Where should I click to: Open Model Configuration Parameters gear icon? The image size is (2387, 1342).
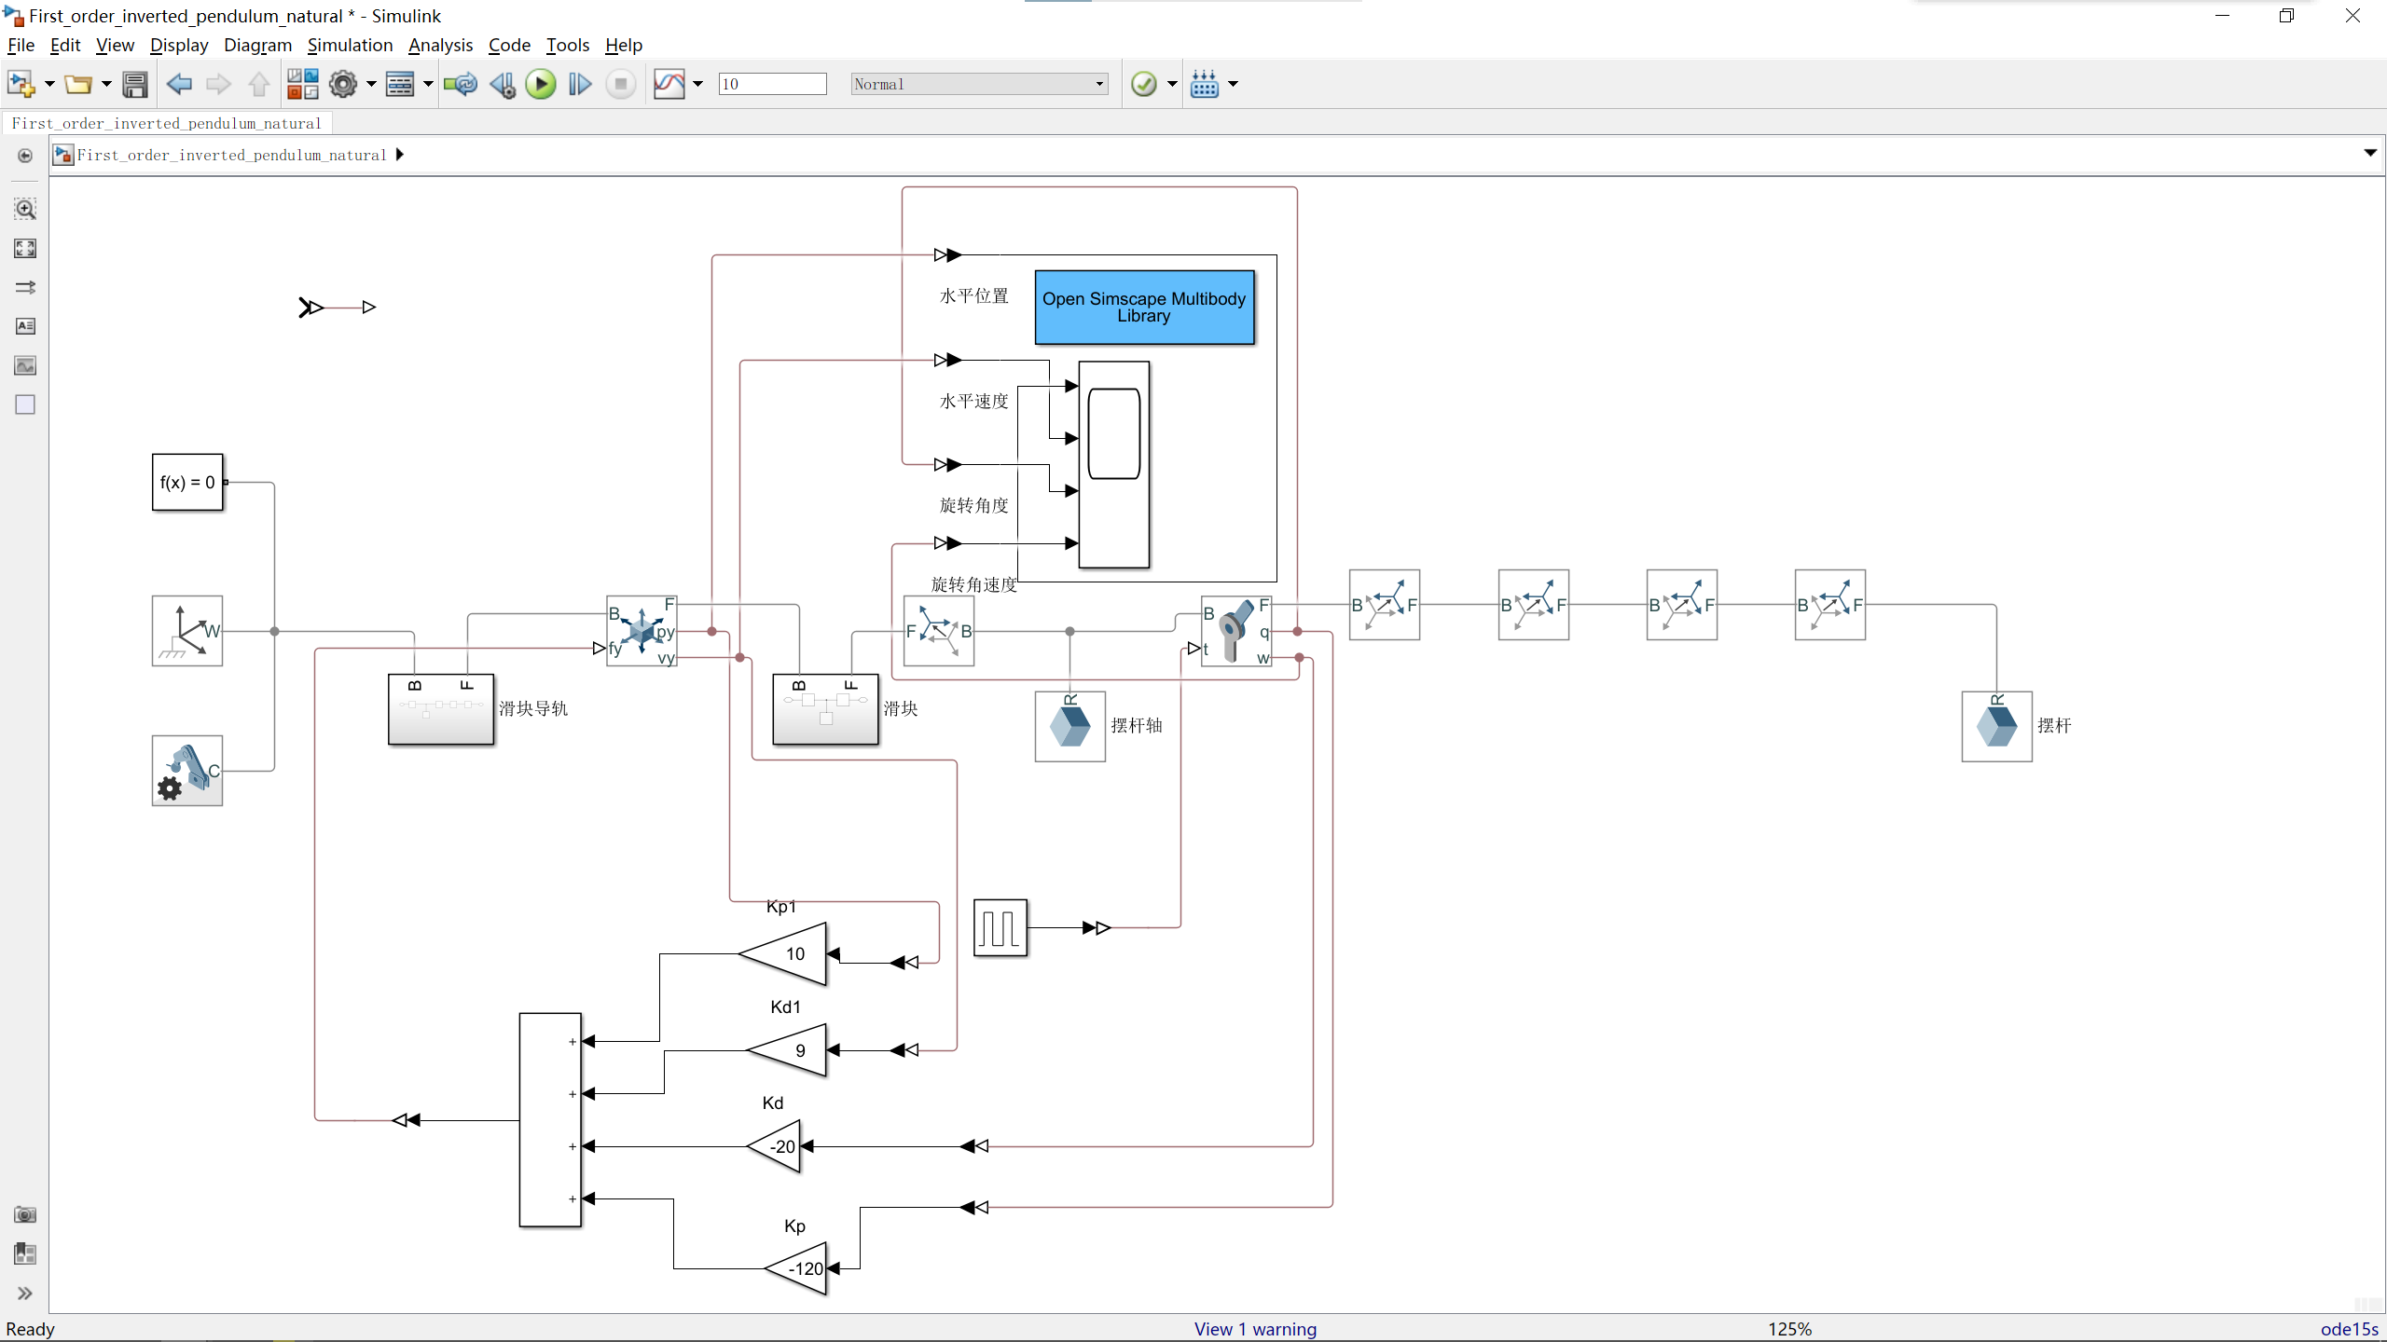(343, 84)
